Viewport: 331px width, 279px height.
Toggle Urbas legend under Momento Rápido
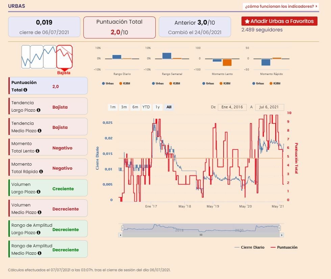point(258,83)
